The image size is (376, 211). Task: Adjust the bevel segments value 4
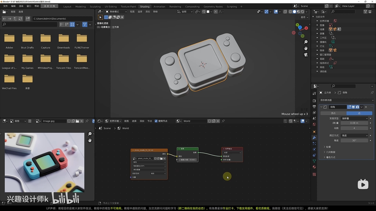(x=355, y=128)
